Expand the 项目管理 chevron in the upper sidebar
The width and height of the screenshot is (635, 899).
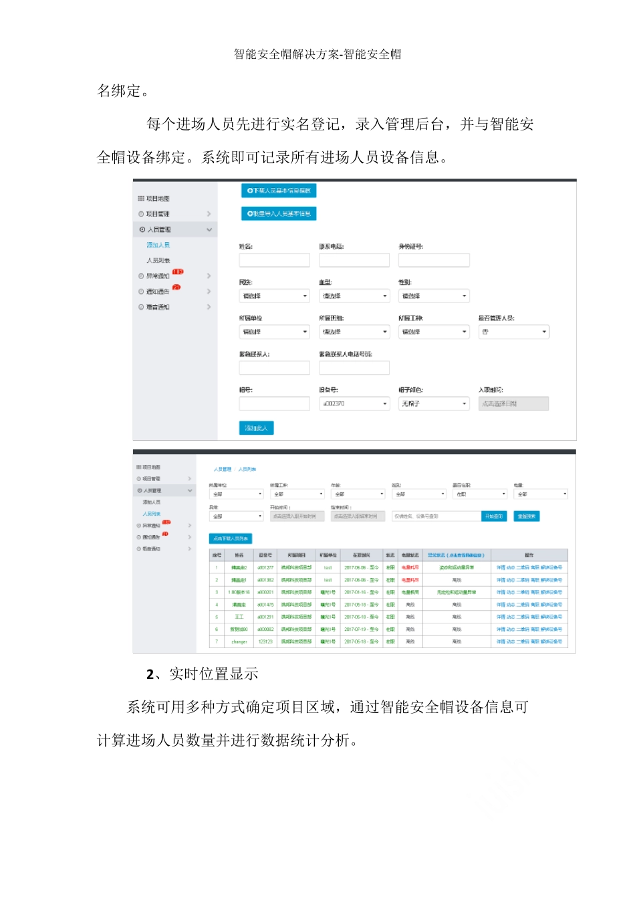click(x=209, y=214)
